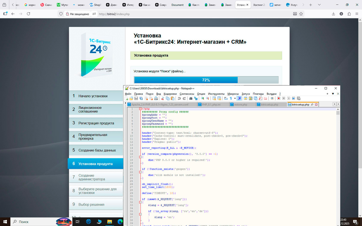Toggle word wrap in the toolbar

coord(226,99)
